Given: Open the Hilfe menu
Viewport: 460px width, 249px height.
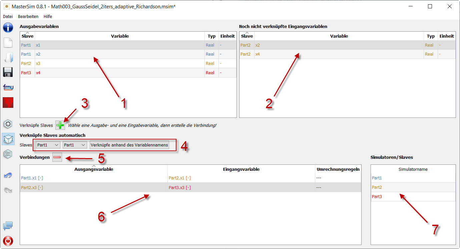Looking at the screenshot, I should click(x=48, y=16).
